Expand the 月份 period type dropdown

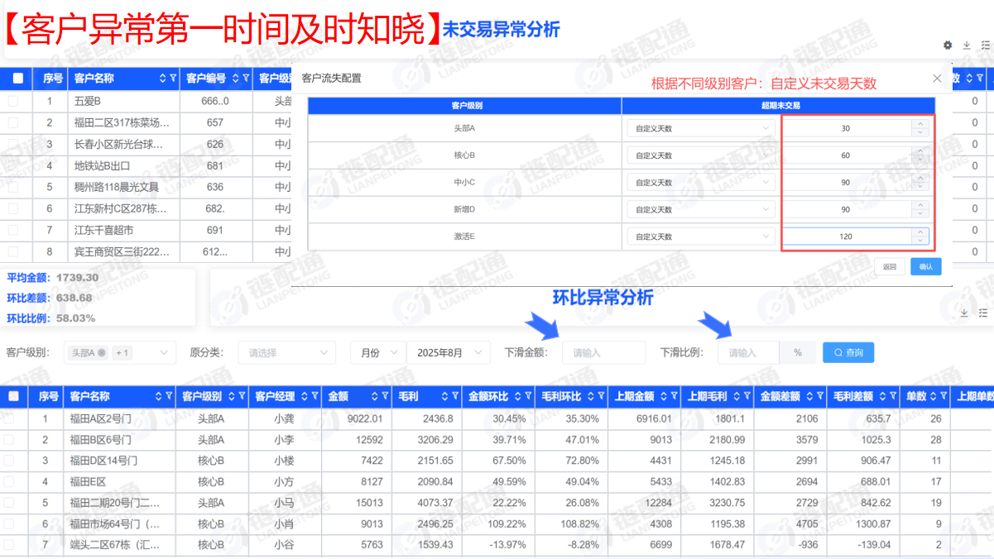click(x=377, y=353)
